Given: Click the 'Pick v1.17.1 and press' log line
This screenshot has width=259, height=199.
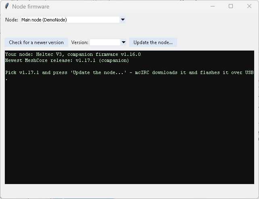Looking at the screenshot, I should (x=129, y=72).
